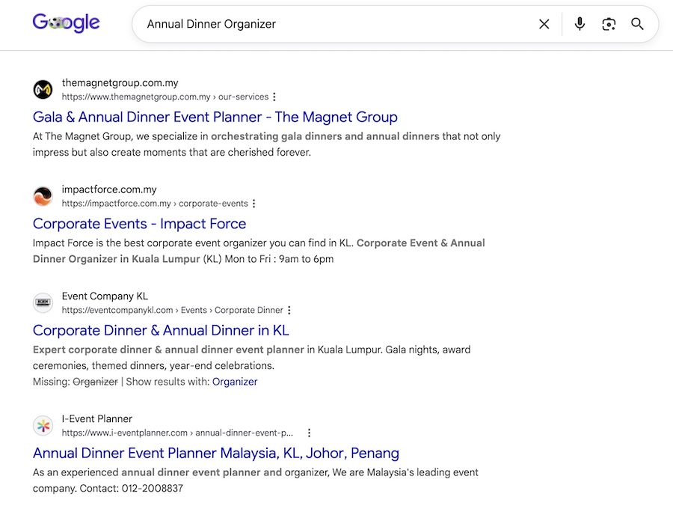
Task: Click the struck-through Missing: Organizer text
Action: pyautogui.click(x=95, y=382)
